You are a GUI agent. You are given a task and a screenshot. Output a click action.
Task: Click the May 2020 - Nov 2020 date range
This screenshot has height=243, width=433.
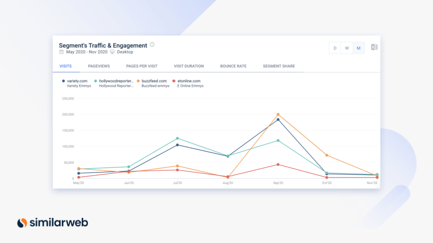pyautogui.click(x=87, y=52)
